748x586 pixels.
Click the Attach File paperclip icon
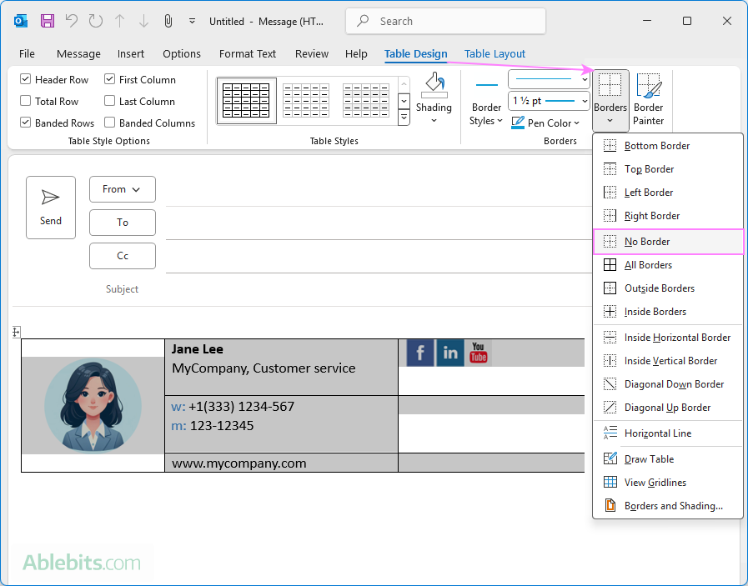tap(168, 21)
